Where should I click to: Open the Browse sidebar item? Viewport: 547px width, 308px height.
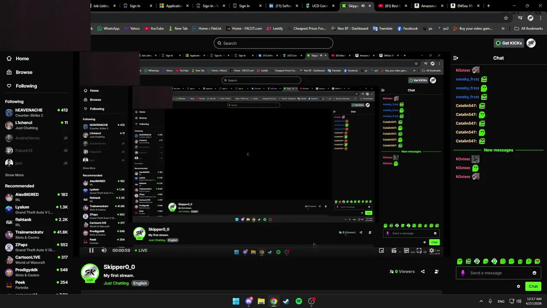20,72
